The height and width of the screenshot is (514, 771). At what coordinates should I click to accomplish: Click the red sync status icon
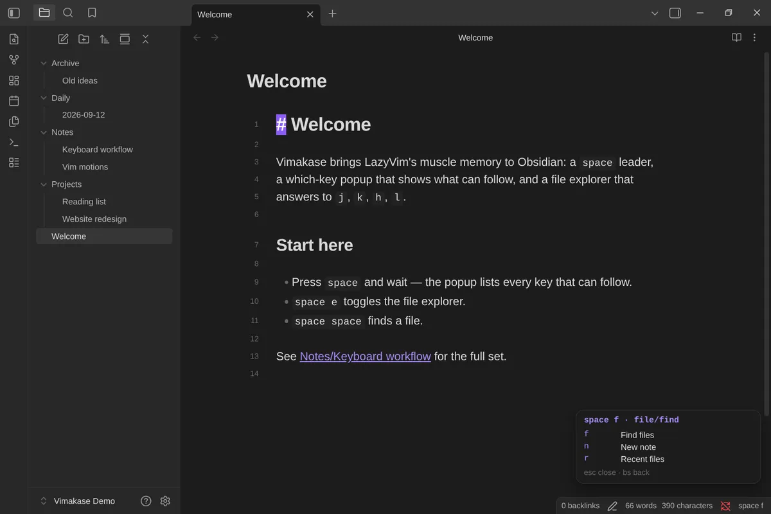click(x=725, y=506)
